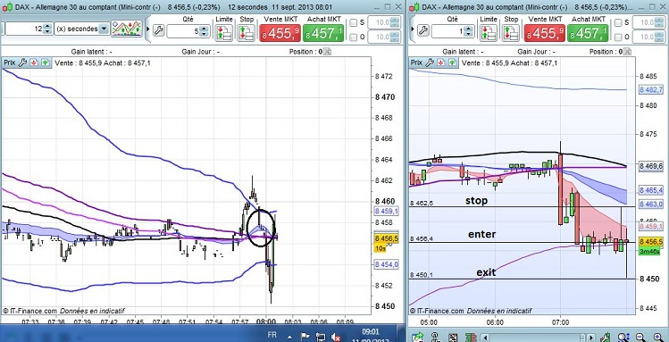The height and width of the screenshot is (342, 669).
Task: Sell at market 8 455,9 in right window
Action: (545, 33)
